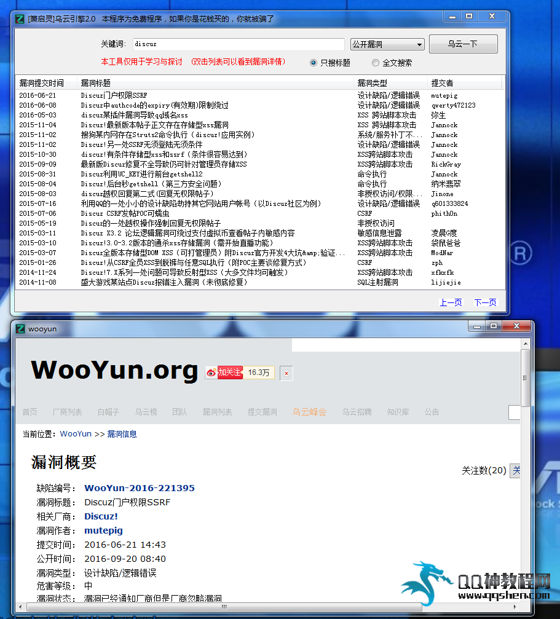Click the WooYun breadcrumb link

[x=76, y=434]
